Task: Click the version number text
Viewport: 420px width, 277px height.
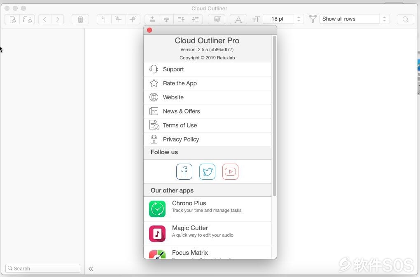Action: (207, 49)
